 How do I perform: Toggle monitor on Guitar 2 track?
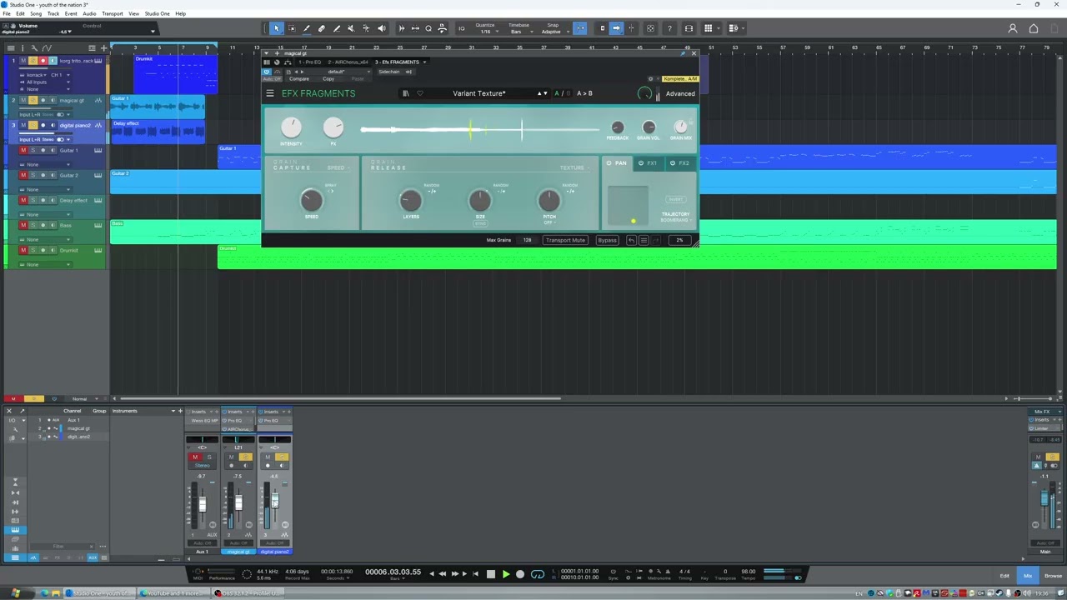point(53,175)
